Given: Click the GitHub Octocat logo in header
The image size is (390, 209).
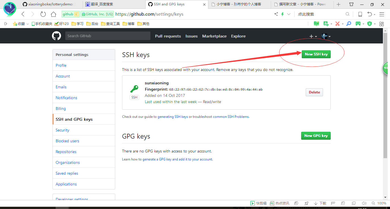Looking at the screenshot, I should [x=56, y=36].
